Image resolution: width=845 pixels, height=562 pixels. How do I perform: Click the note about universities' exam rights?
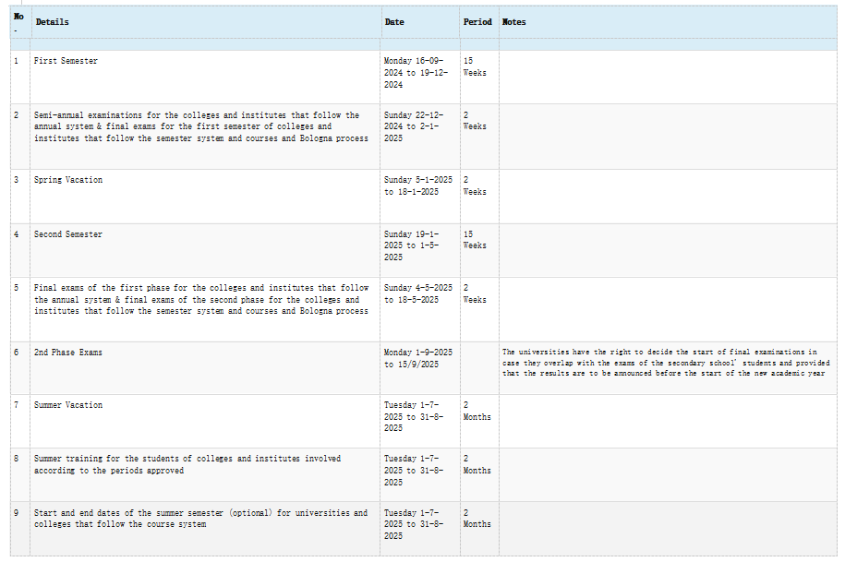[666, 363]
